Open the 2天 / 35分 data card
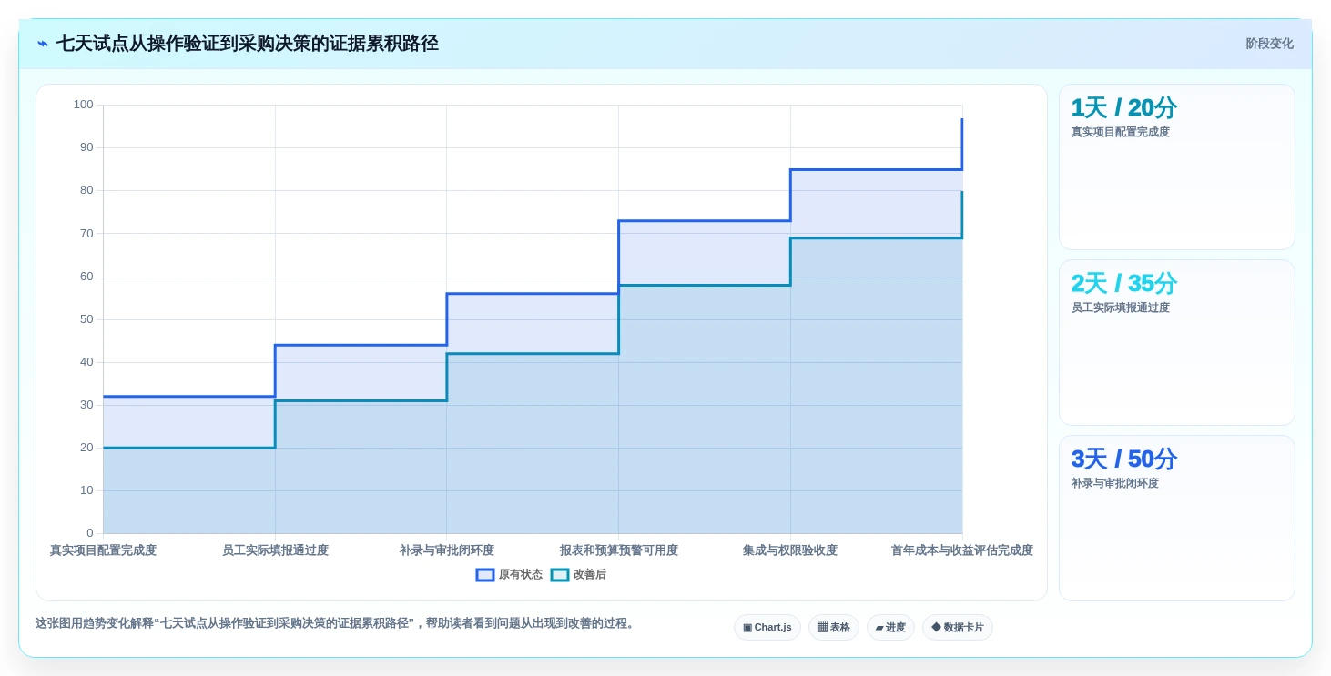This screenshot has width=1331, height=676. pyautogui.click(x=1176, y=342)
